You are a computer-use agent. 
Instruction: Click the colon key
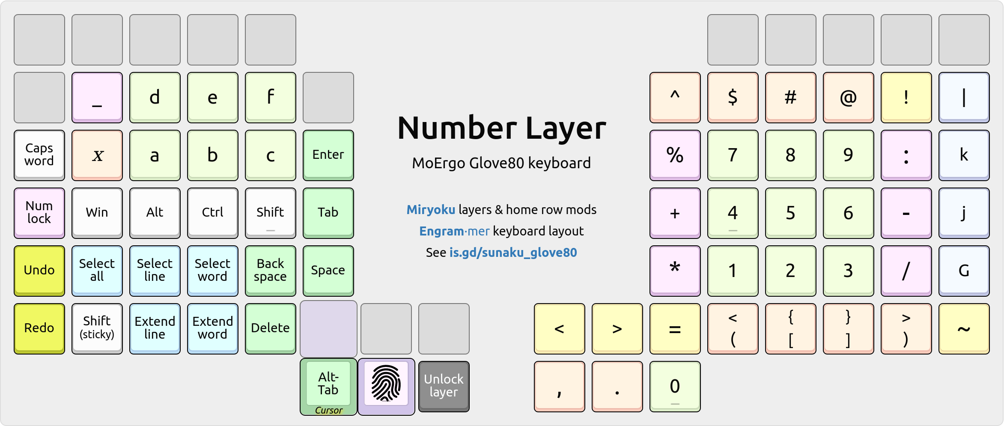[906, 155]
